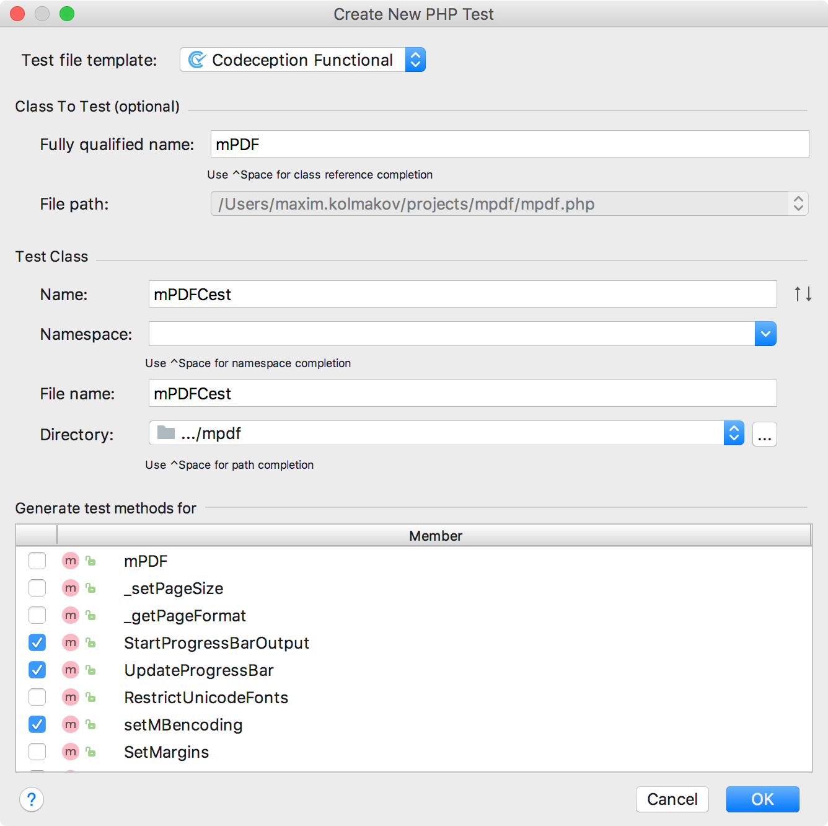Browse for directory with the ellipsis button
This screenshot has height=826, width=828.
(x=765, y=434)
